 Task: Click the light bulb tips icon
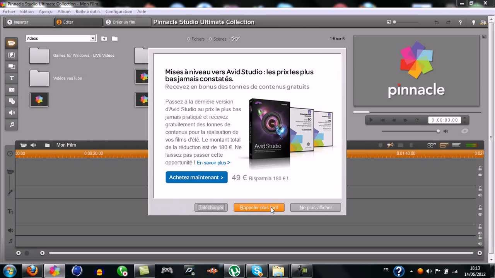click(473, 22)
